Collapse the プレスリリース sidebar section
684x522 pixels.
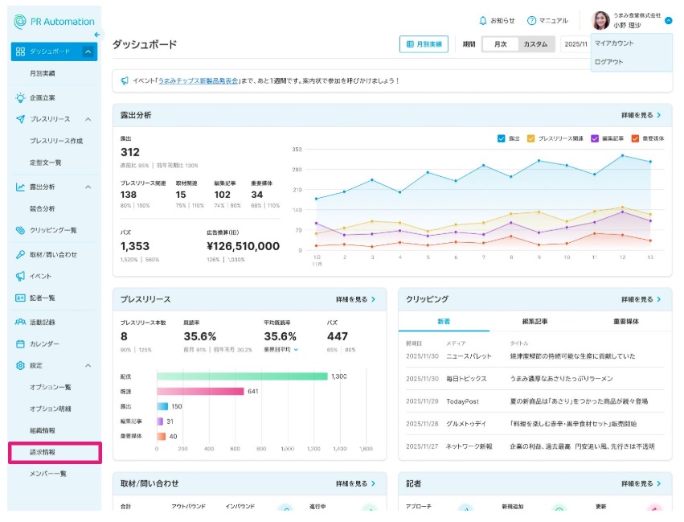[x=88, y=119]
